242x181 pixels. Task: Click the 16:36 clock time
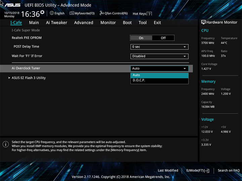pyautogui.click(x=30, y=14)
